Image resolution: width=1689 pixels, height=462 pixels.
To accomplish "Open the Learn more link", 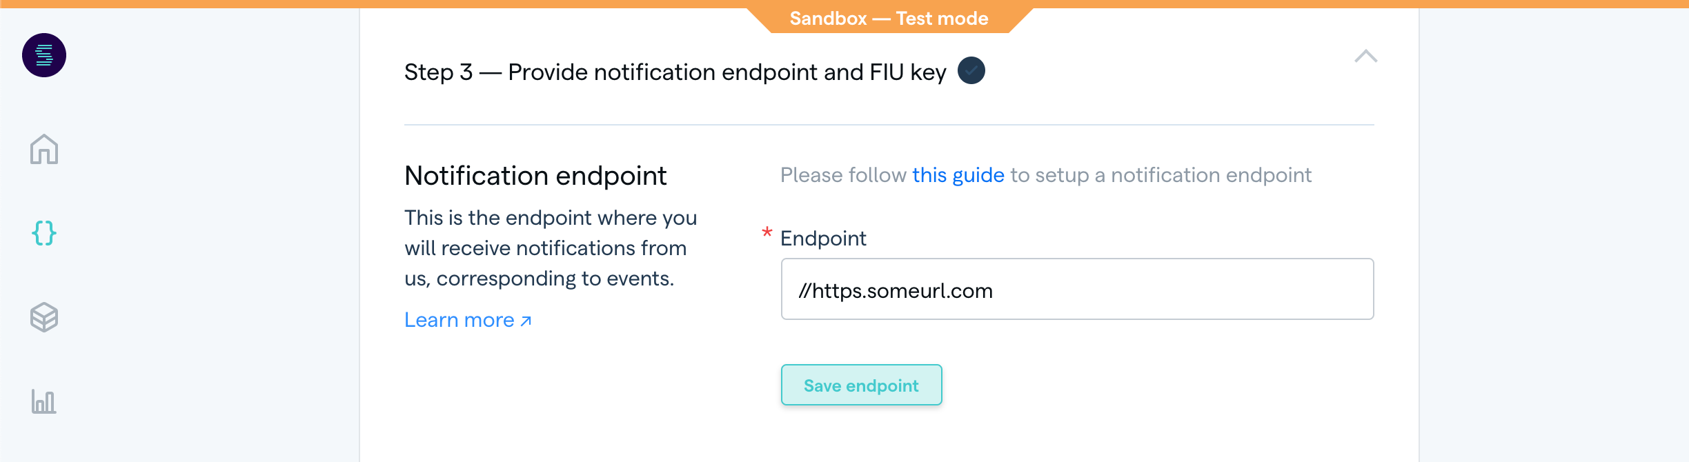I will coord(459,320).
